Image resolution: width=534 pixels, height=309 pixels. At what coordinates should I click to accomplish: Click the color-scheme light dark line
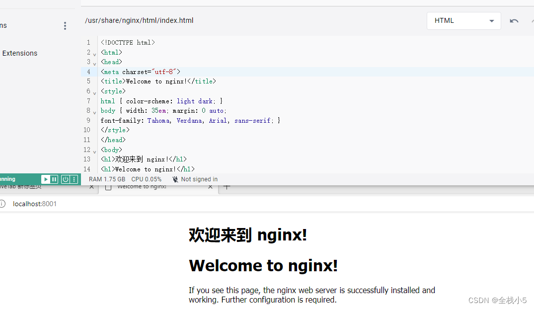(162, 101)
